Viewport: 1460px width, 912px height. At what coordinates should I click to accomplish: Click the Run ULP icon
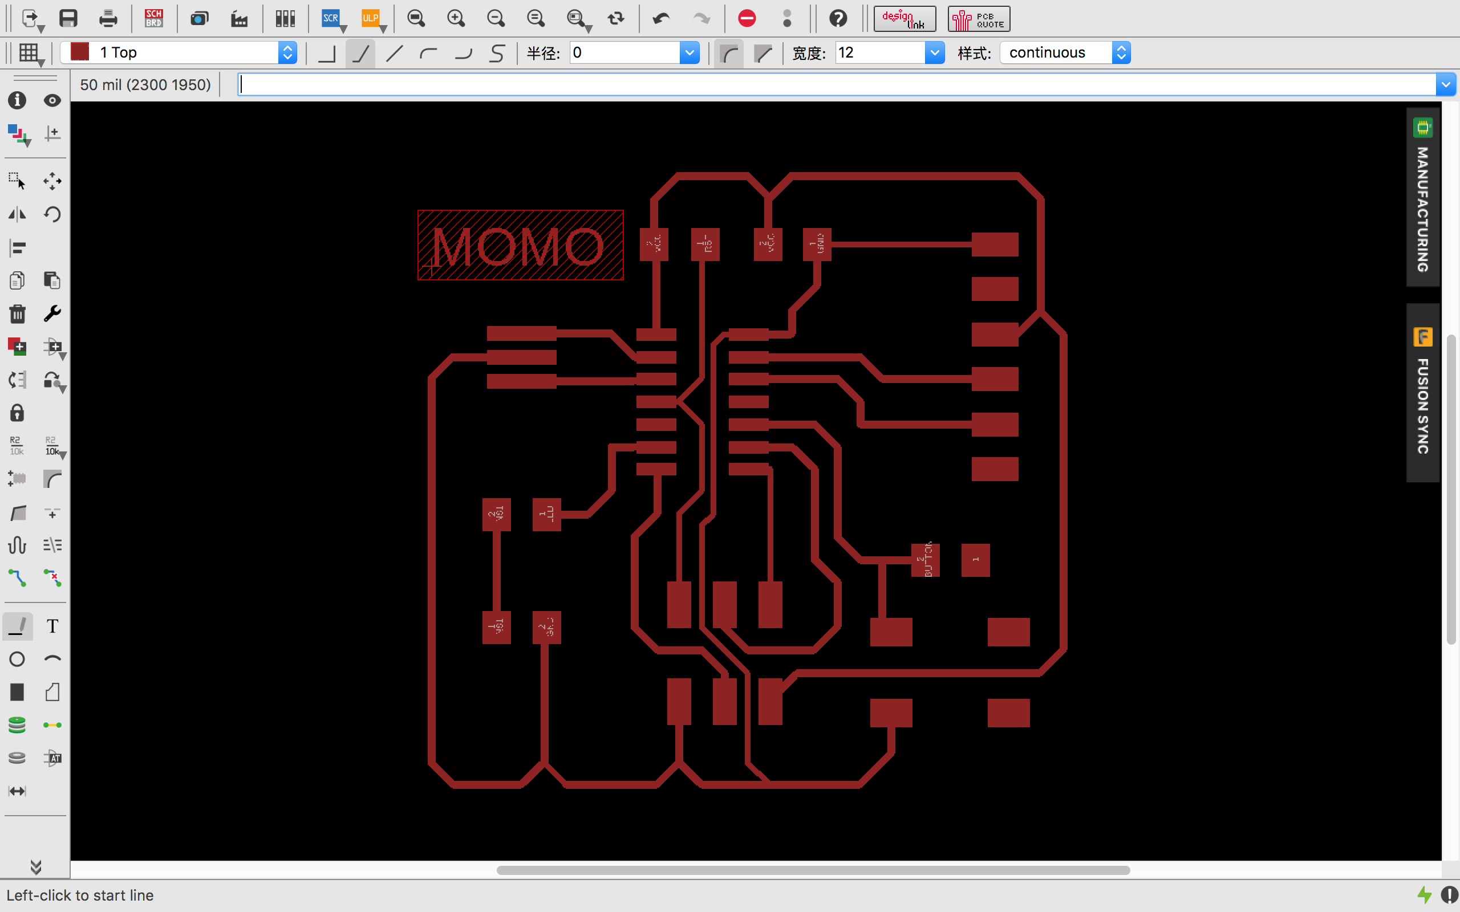point(371,18)
